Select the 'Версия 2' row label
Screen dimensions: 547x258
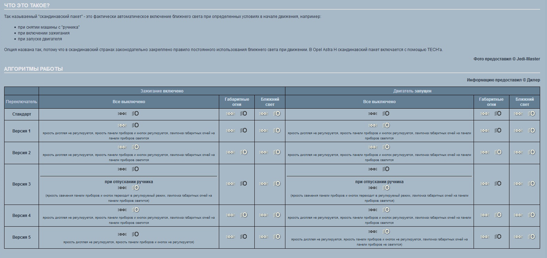[21, 153]
